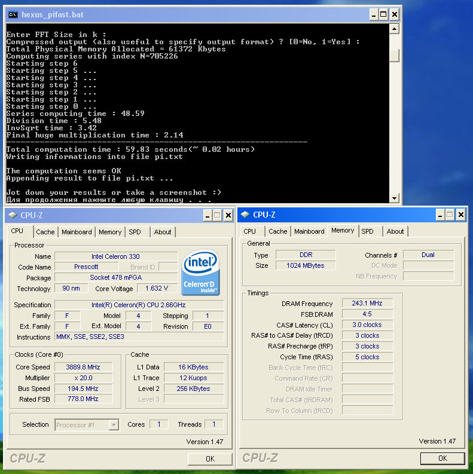Close the right CPU-Z window
The image size is (473, 474).
(x=461, y=215)
